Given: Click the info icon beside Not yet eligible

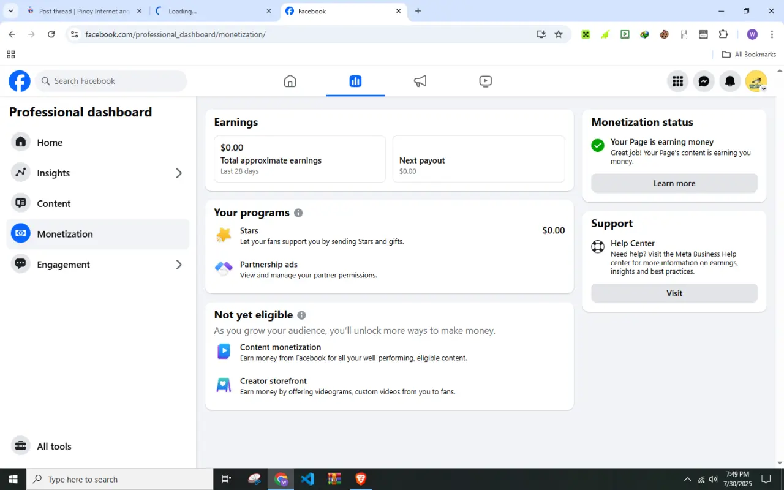Looking at the screenshot, I should pyautogui.click(x=301, y=315).
